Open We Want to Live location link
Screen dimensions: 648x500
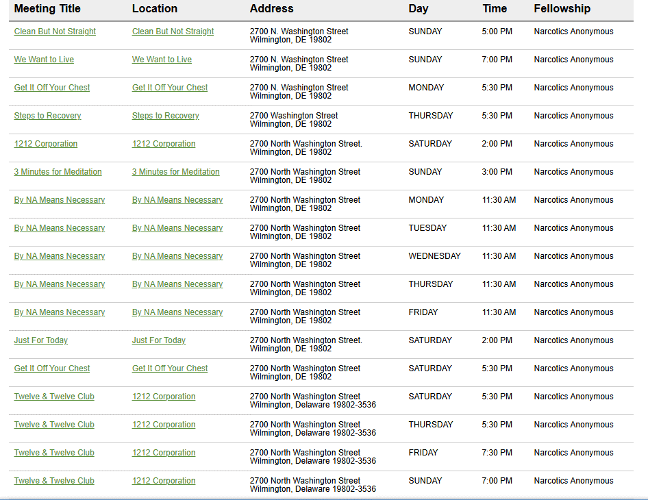(162, 60)
